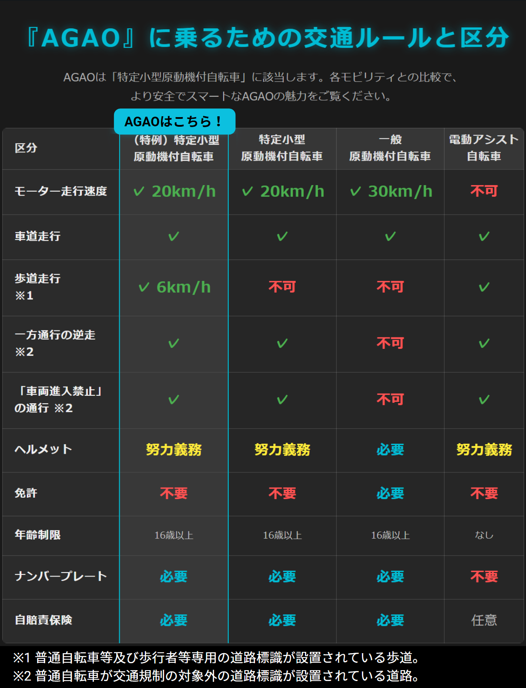Click the '一般 原動機付自転車' column header
526x688 pixels.
390,148
